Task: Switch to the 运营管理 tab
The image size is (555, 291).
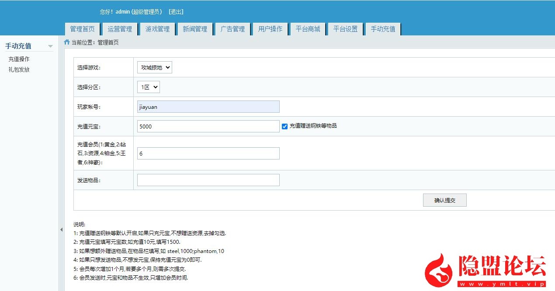Action: 120,29
